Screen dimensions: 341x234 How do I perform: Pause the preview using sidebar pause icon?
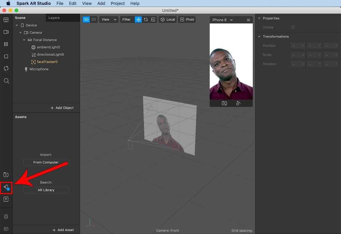(6, 44)
